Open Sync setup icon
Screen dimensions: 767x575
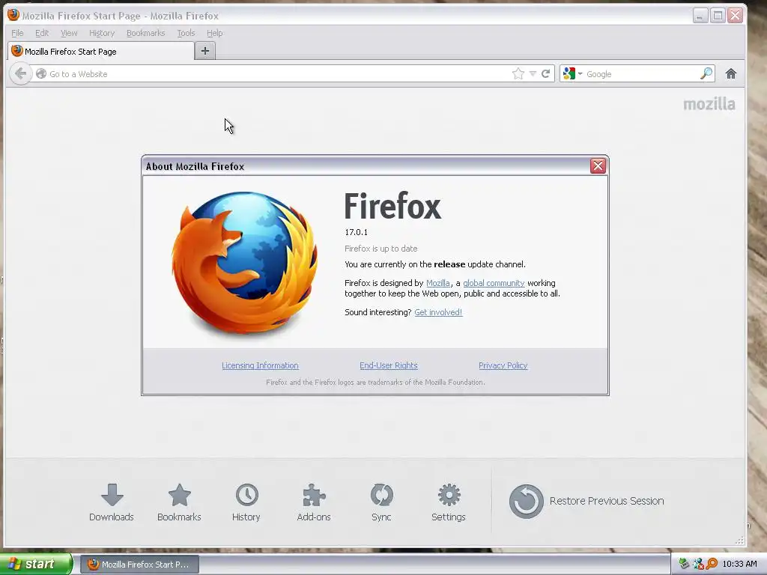coord(381,502)
